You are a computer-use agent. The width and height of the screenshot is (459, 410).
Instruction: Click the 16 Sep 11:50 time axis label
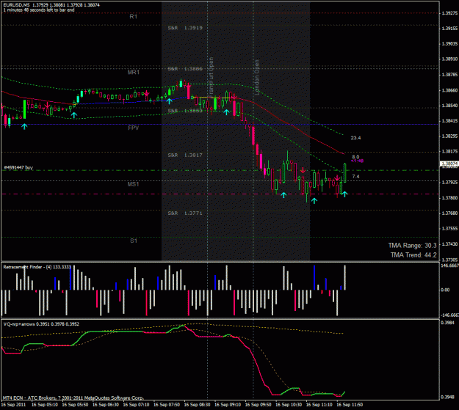click(350, 405)
